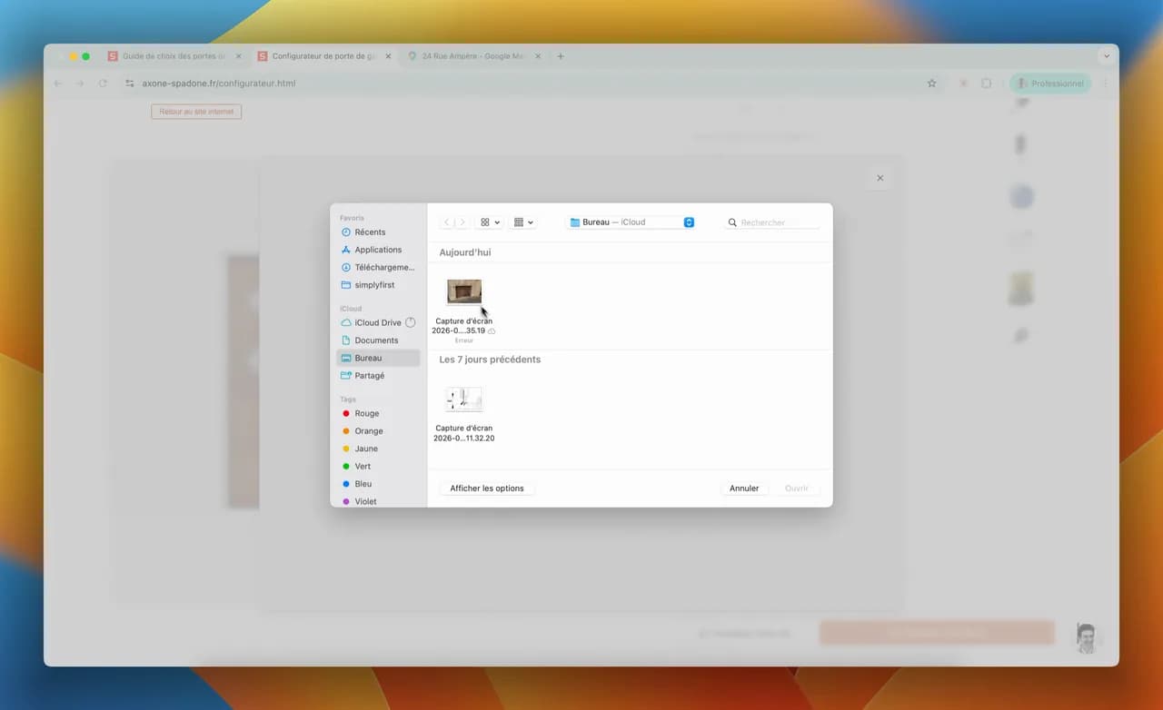This screenshot has width=1163, height=710.
Task: Open the "Bureau — iCloud" location popup
Action: (631, 222)
